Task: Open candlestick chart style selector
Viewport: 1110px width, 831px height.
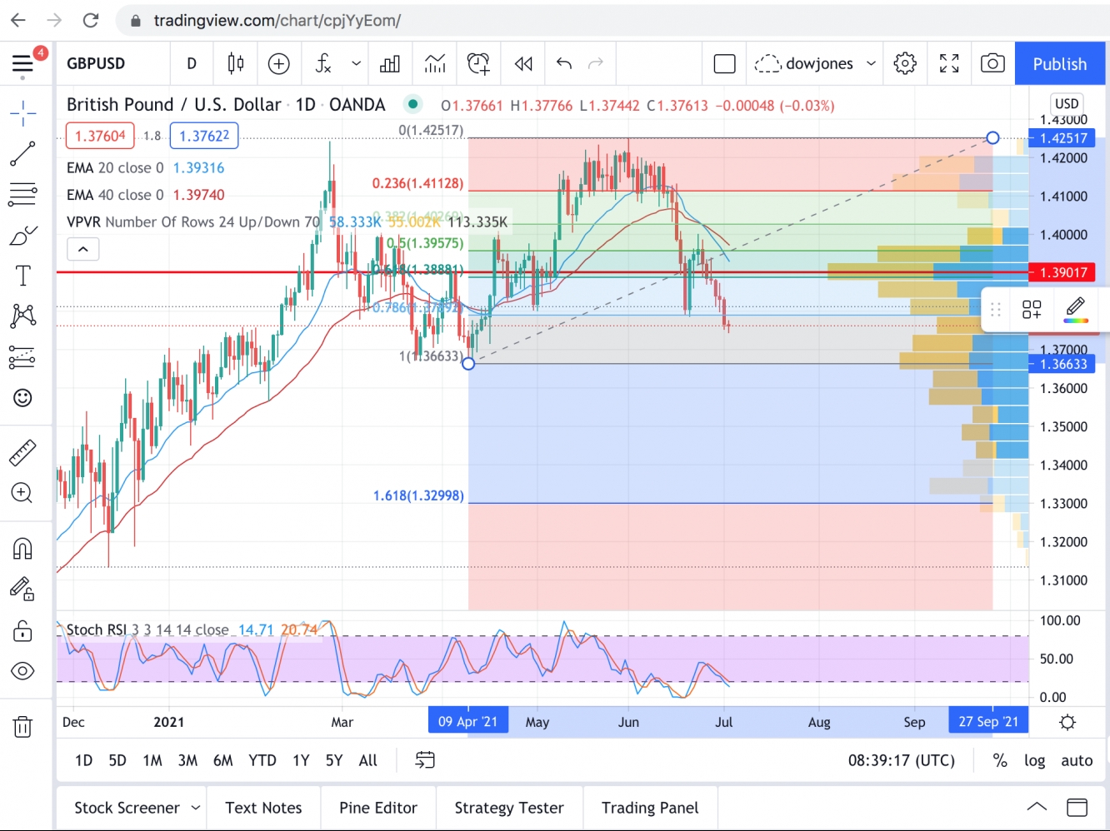Action: point(236,63)
